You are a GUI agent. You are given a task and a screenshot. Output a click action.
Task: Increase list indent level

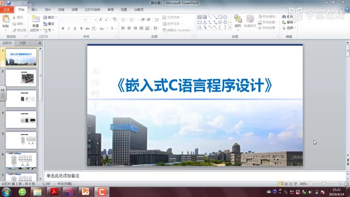pyautogui.click(x=148, y=20)
